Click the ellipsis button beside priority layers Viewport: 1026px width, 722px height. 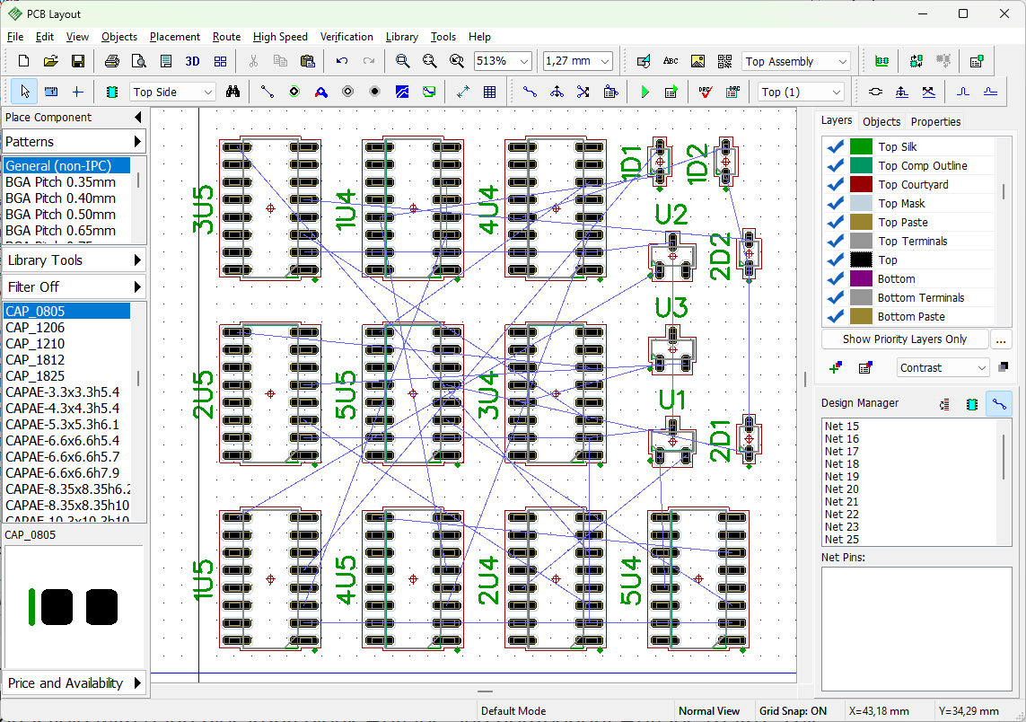[x=1000, y=339]
